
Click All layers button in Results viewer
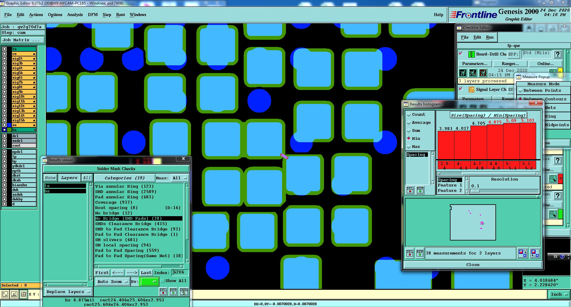click(x=87, y=178)
